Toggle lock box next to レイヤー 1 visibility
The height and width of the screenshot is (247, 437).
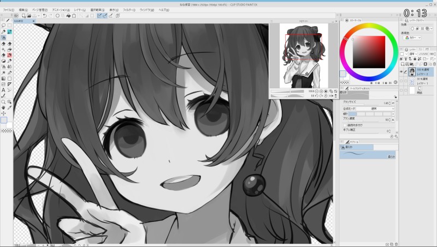click(405, 81)
